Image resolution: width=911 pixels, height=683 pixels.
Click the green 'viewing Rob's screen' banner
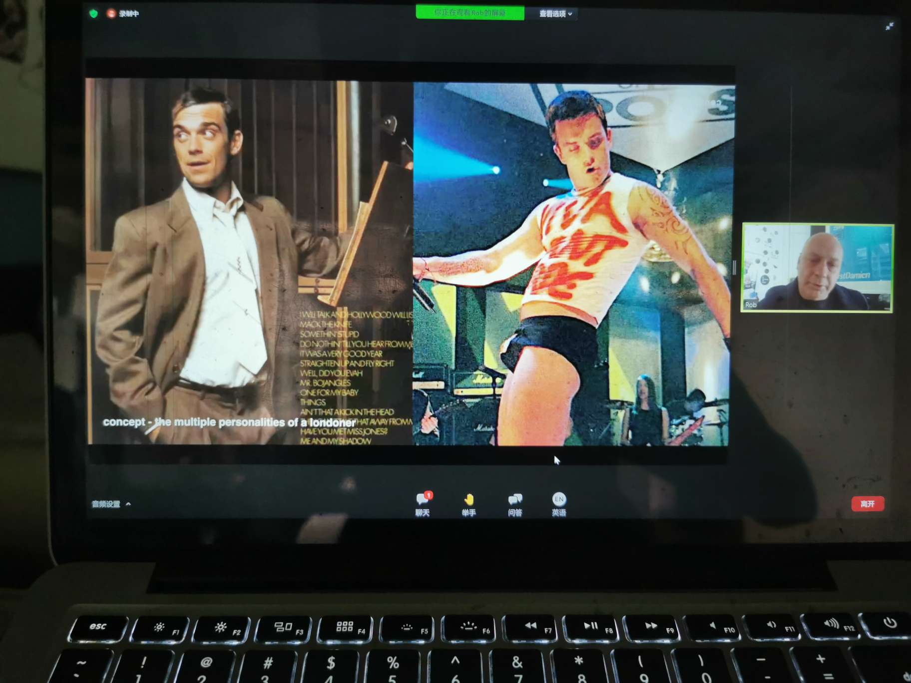click(469, 12)
